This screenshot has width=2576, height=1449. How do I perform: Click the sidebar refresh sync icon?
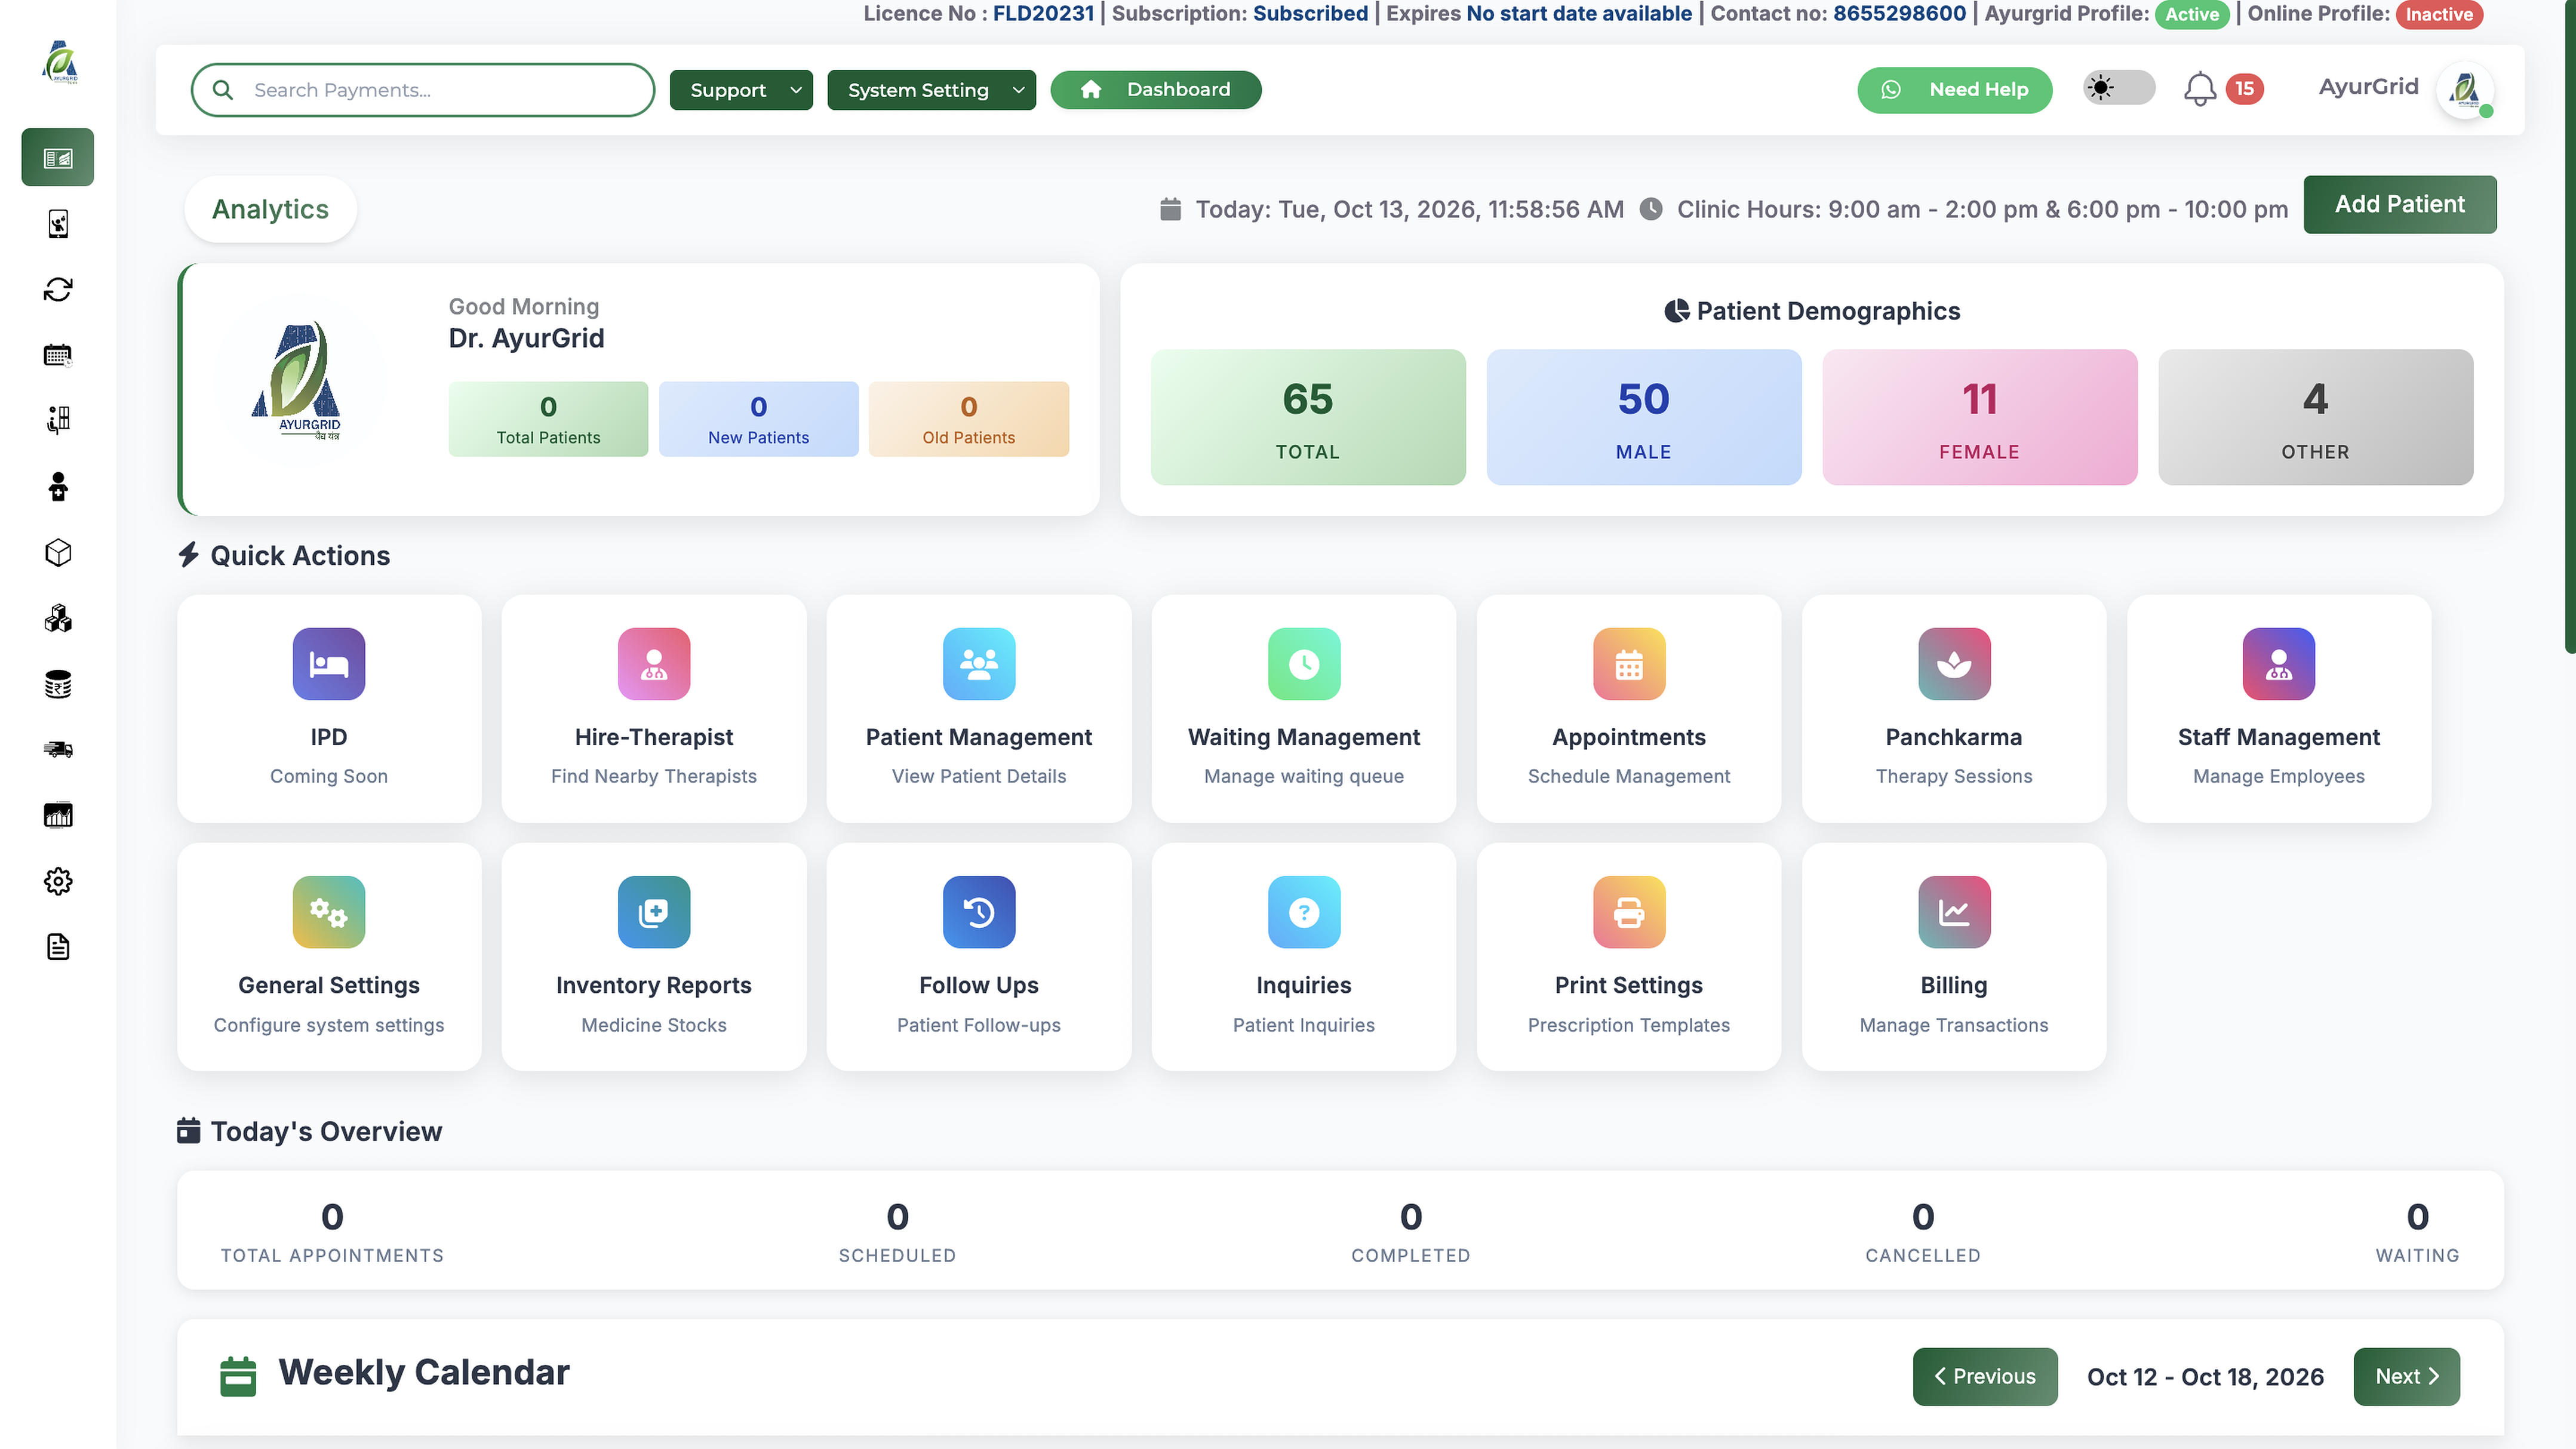pyautogui.click(x=58, y=290)
